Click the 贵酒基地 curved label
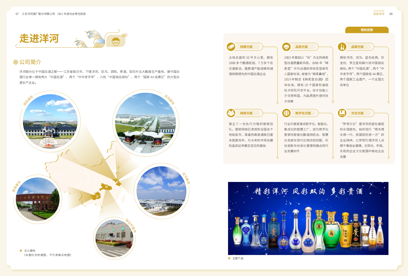This screenshot has width=408, height=276. 16,186
